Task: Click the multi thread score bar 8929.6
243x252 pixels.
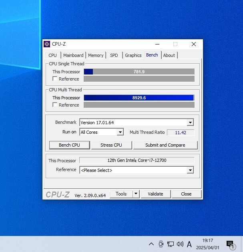Action: [x=139, y=98]
